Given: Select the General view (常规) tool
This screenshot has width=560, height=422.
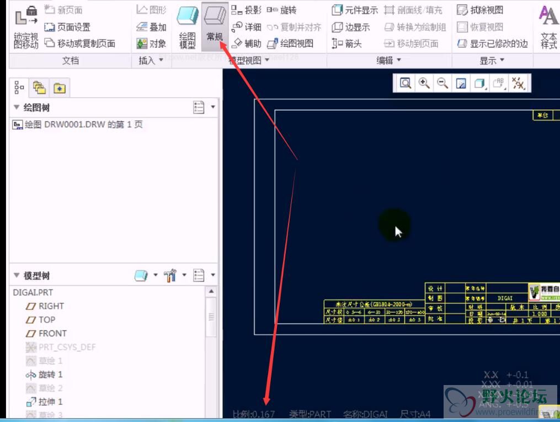Looking at the screenshot, I should tap(215, 26).
